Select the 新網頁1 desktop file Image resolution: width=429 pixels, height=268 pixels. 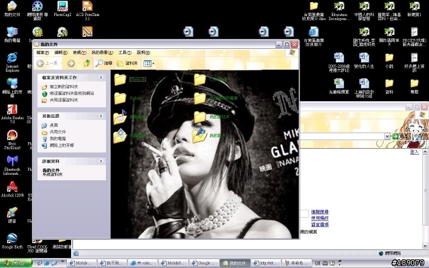pyautogui.click(x=414, y=9)
